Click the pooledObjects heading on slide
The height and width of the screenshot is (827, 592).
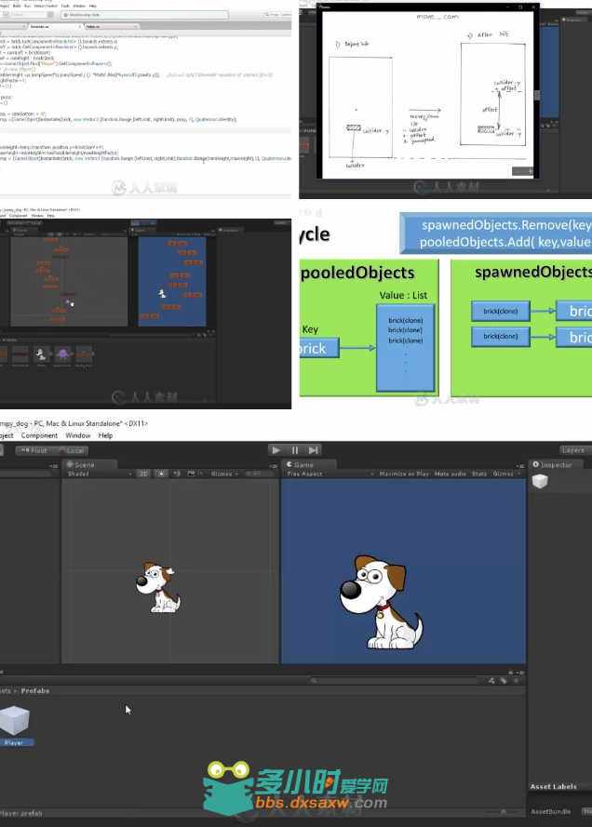[357, 273]
